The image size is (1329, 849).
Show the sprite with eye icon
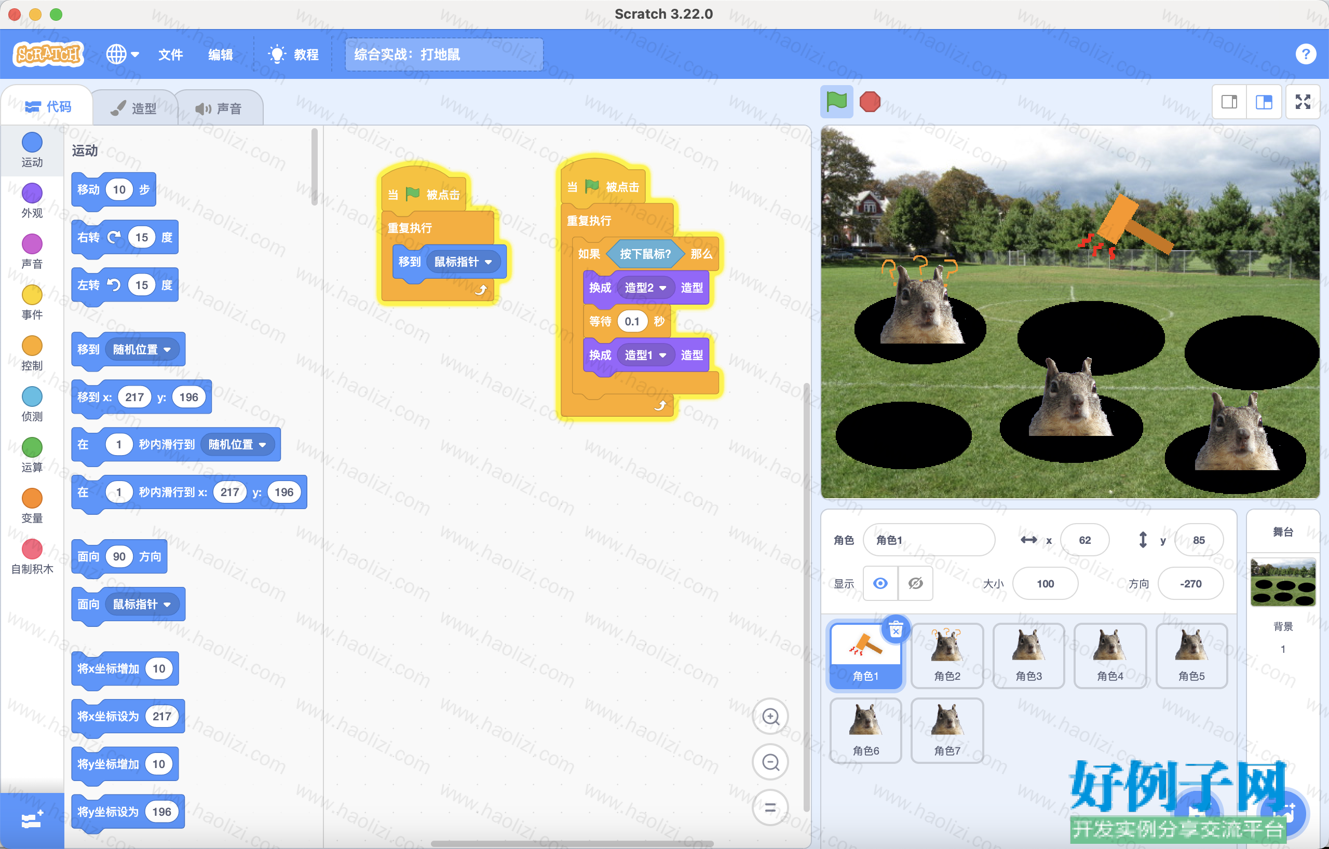880,583
